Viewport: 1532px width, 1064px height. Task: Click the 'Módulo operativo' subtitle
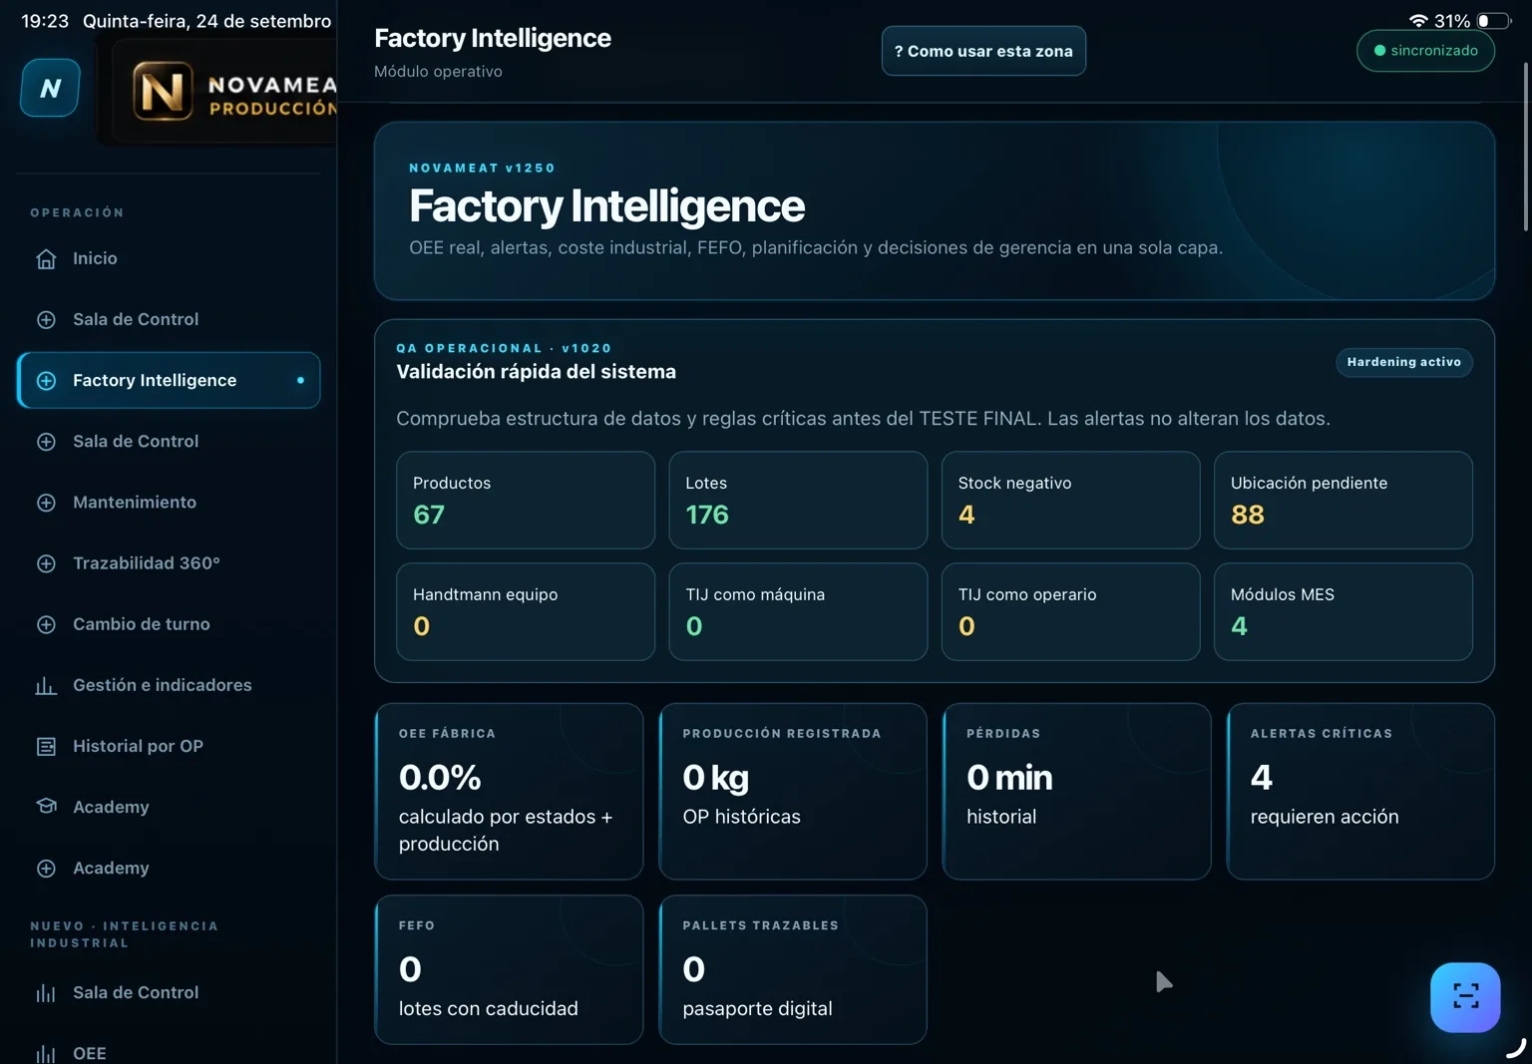(x=438, y=72)
